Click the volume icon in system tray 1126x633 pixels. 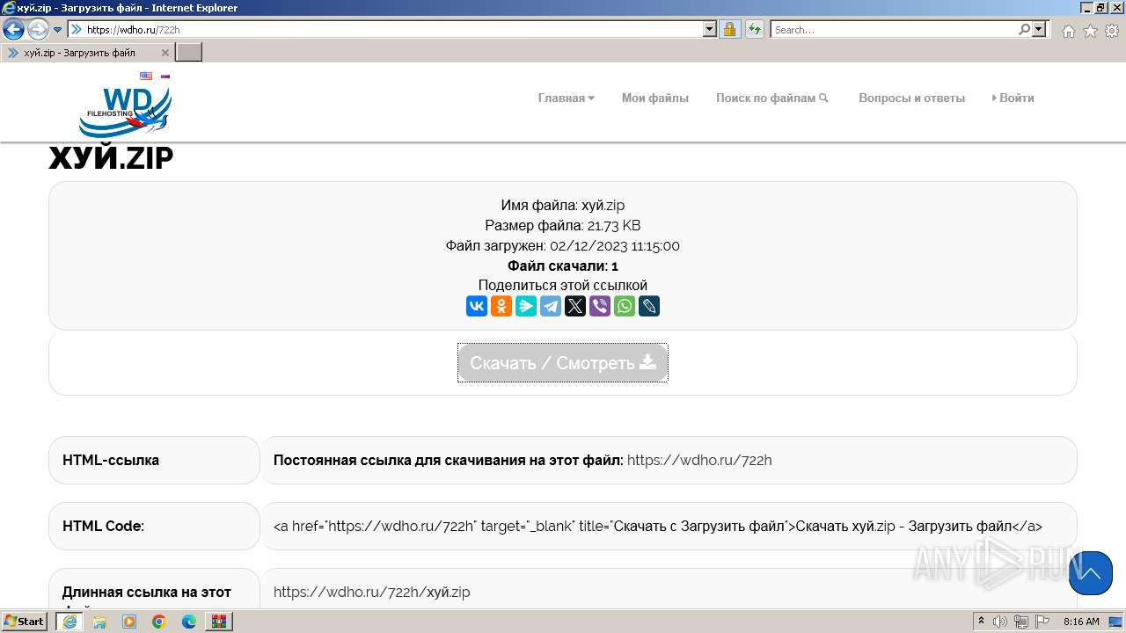point(1001,622)
